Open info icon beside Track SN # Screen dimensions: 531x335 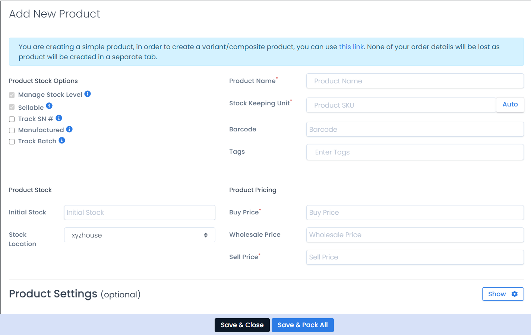(x=59, y=118)
